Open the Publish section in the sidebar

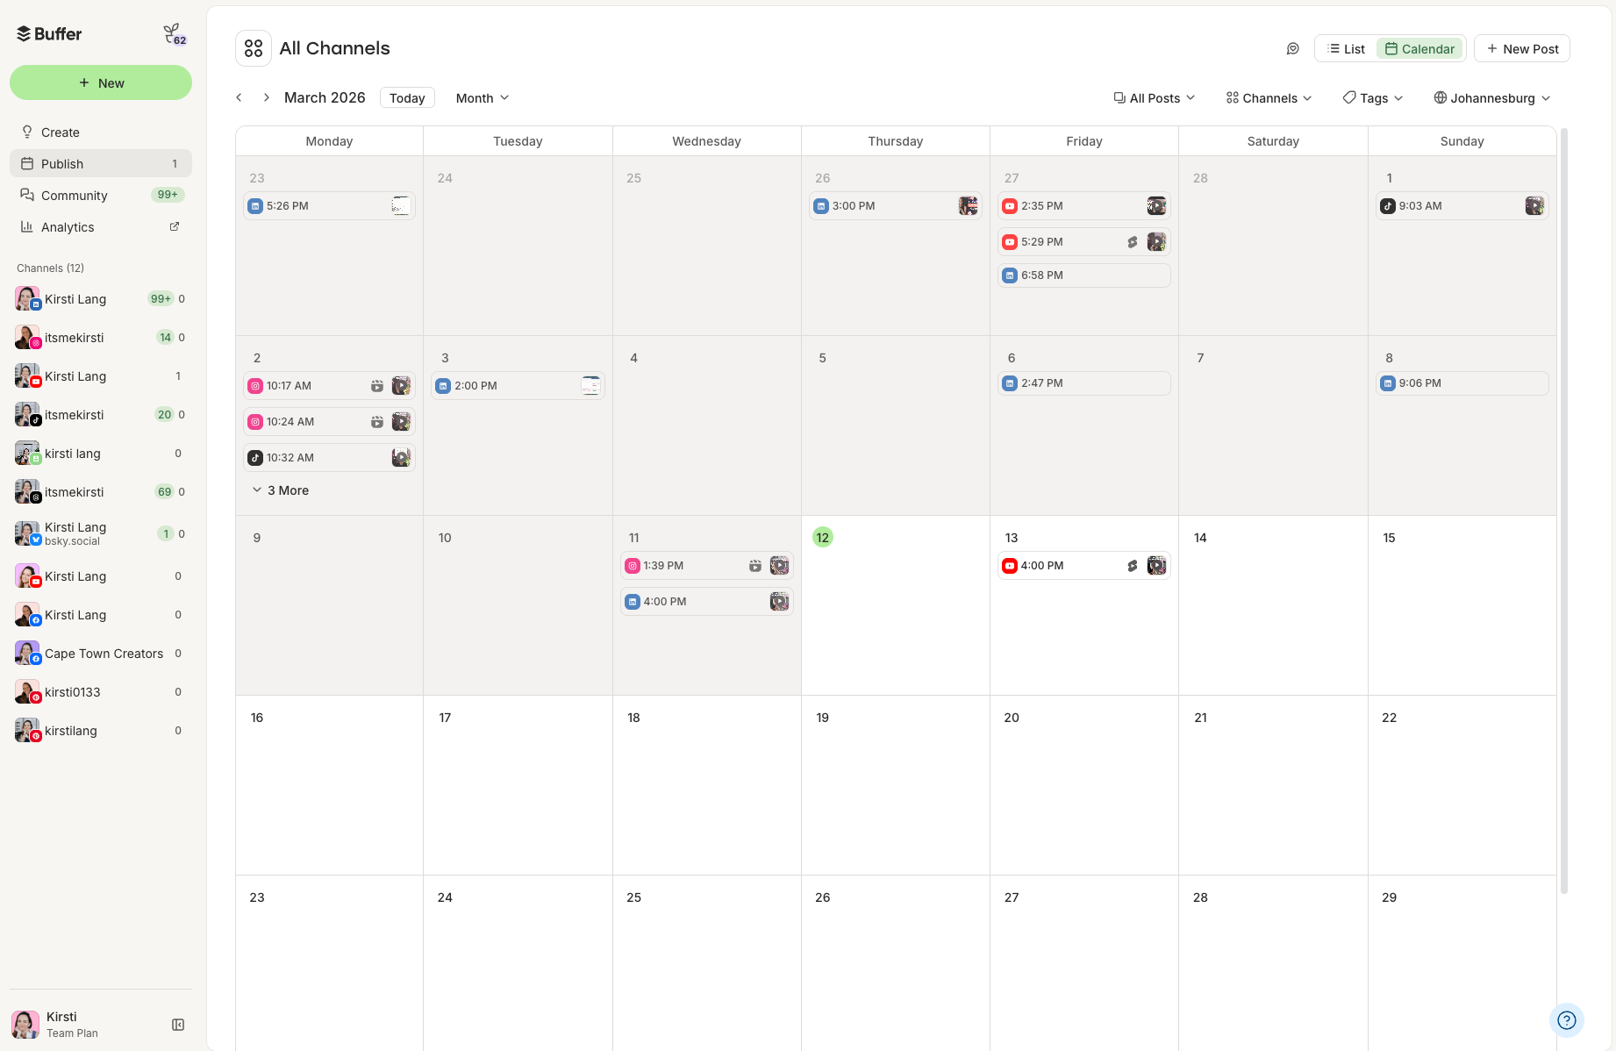(61, 163)
